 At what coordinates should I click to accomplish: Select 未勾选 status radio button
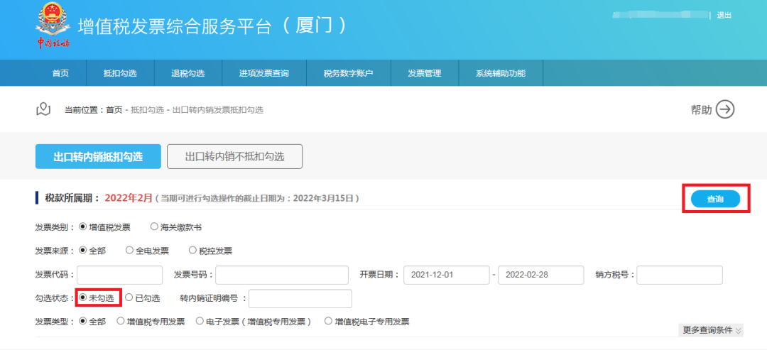coord(84,298)
